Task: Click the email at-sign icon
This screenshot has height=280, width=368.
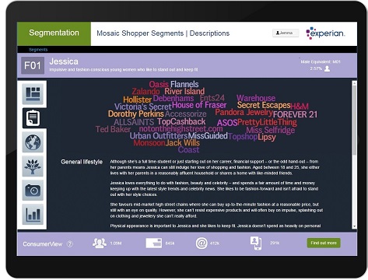Action: [x=202, y=243]
